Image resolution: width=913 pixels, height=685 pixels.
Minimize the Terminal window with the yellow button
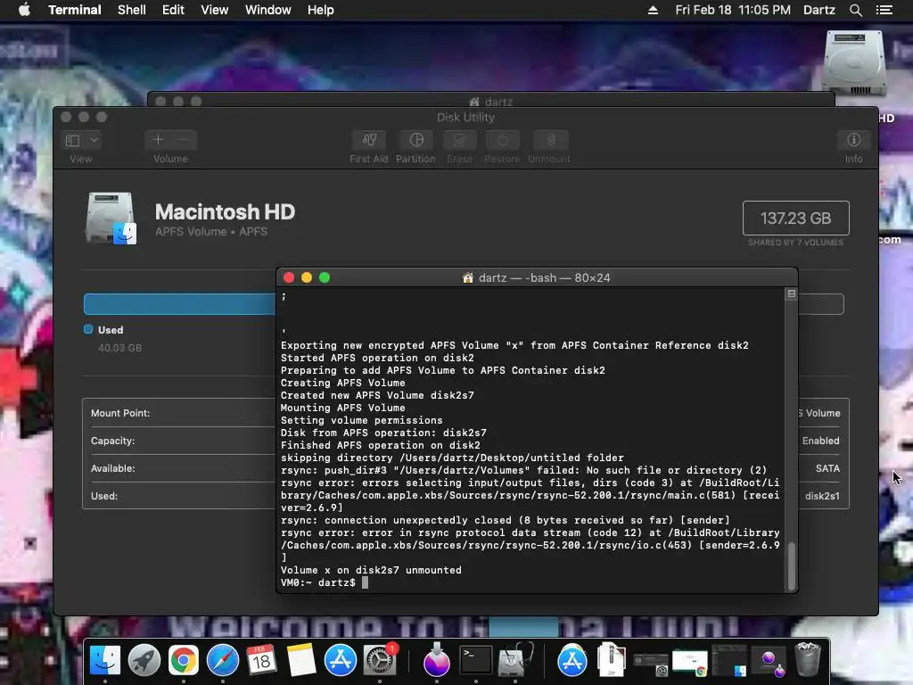tap(307, 278)
